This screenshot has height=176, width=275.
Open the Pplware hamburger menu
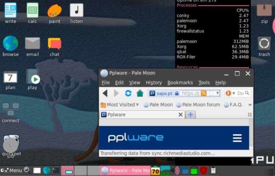click(x=237, y=138)
